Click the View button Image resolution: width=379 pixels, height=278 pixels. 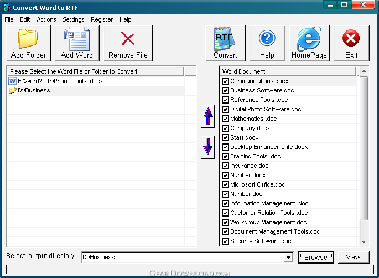point(354,257)
